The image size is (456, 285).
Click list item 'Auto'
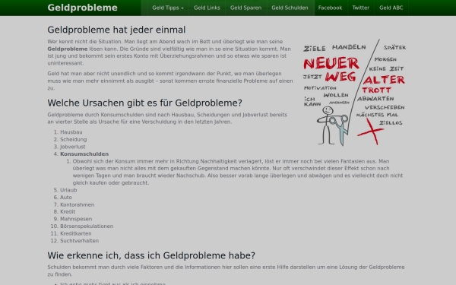pos(66,197)
